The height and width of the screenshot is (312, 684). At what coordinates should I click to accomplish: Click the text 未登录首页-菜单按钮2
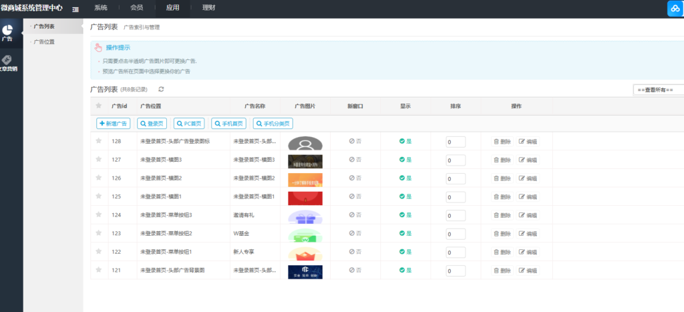(166, 233)
